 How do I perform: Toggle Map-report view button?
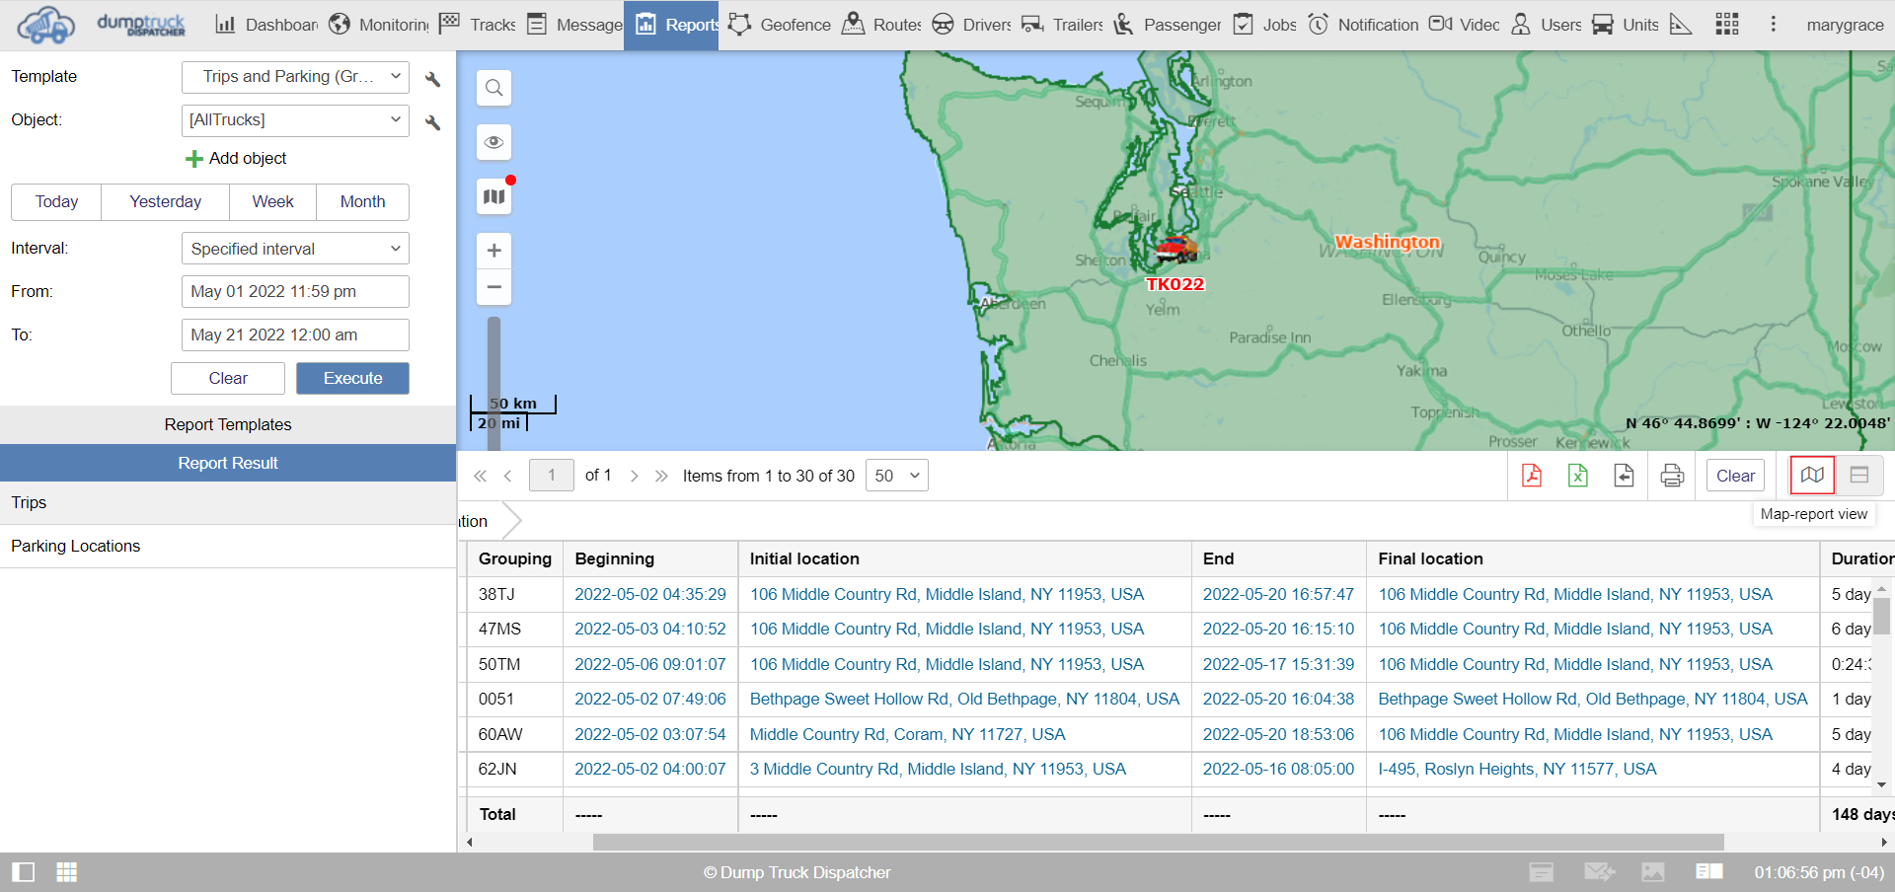(x=1812, y=476)
